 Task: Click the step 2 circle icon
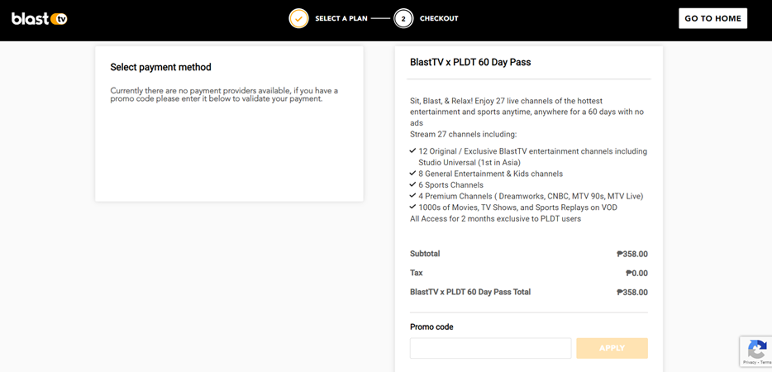click(x=403, y=19)
